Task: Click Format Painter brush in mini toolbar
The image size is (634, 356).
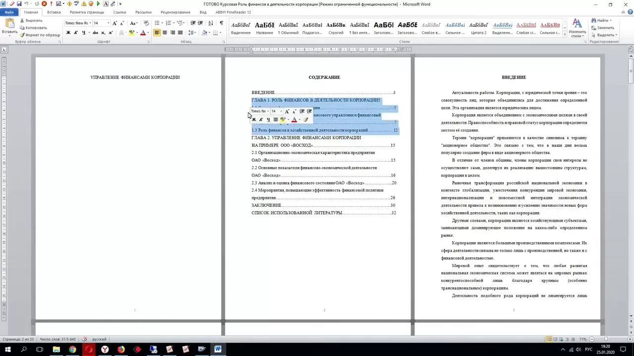Action: (306, 120)
